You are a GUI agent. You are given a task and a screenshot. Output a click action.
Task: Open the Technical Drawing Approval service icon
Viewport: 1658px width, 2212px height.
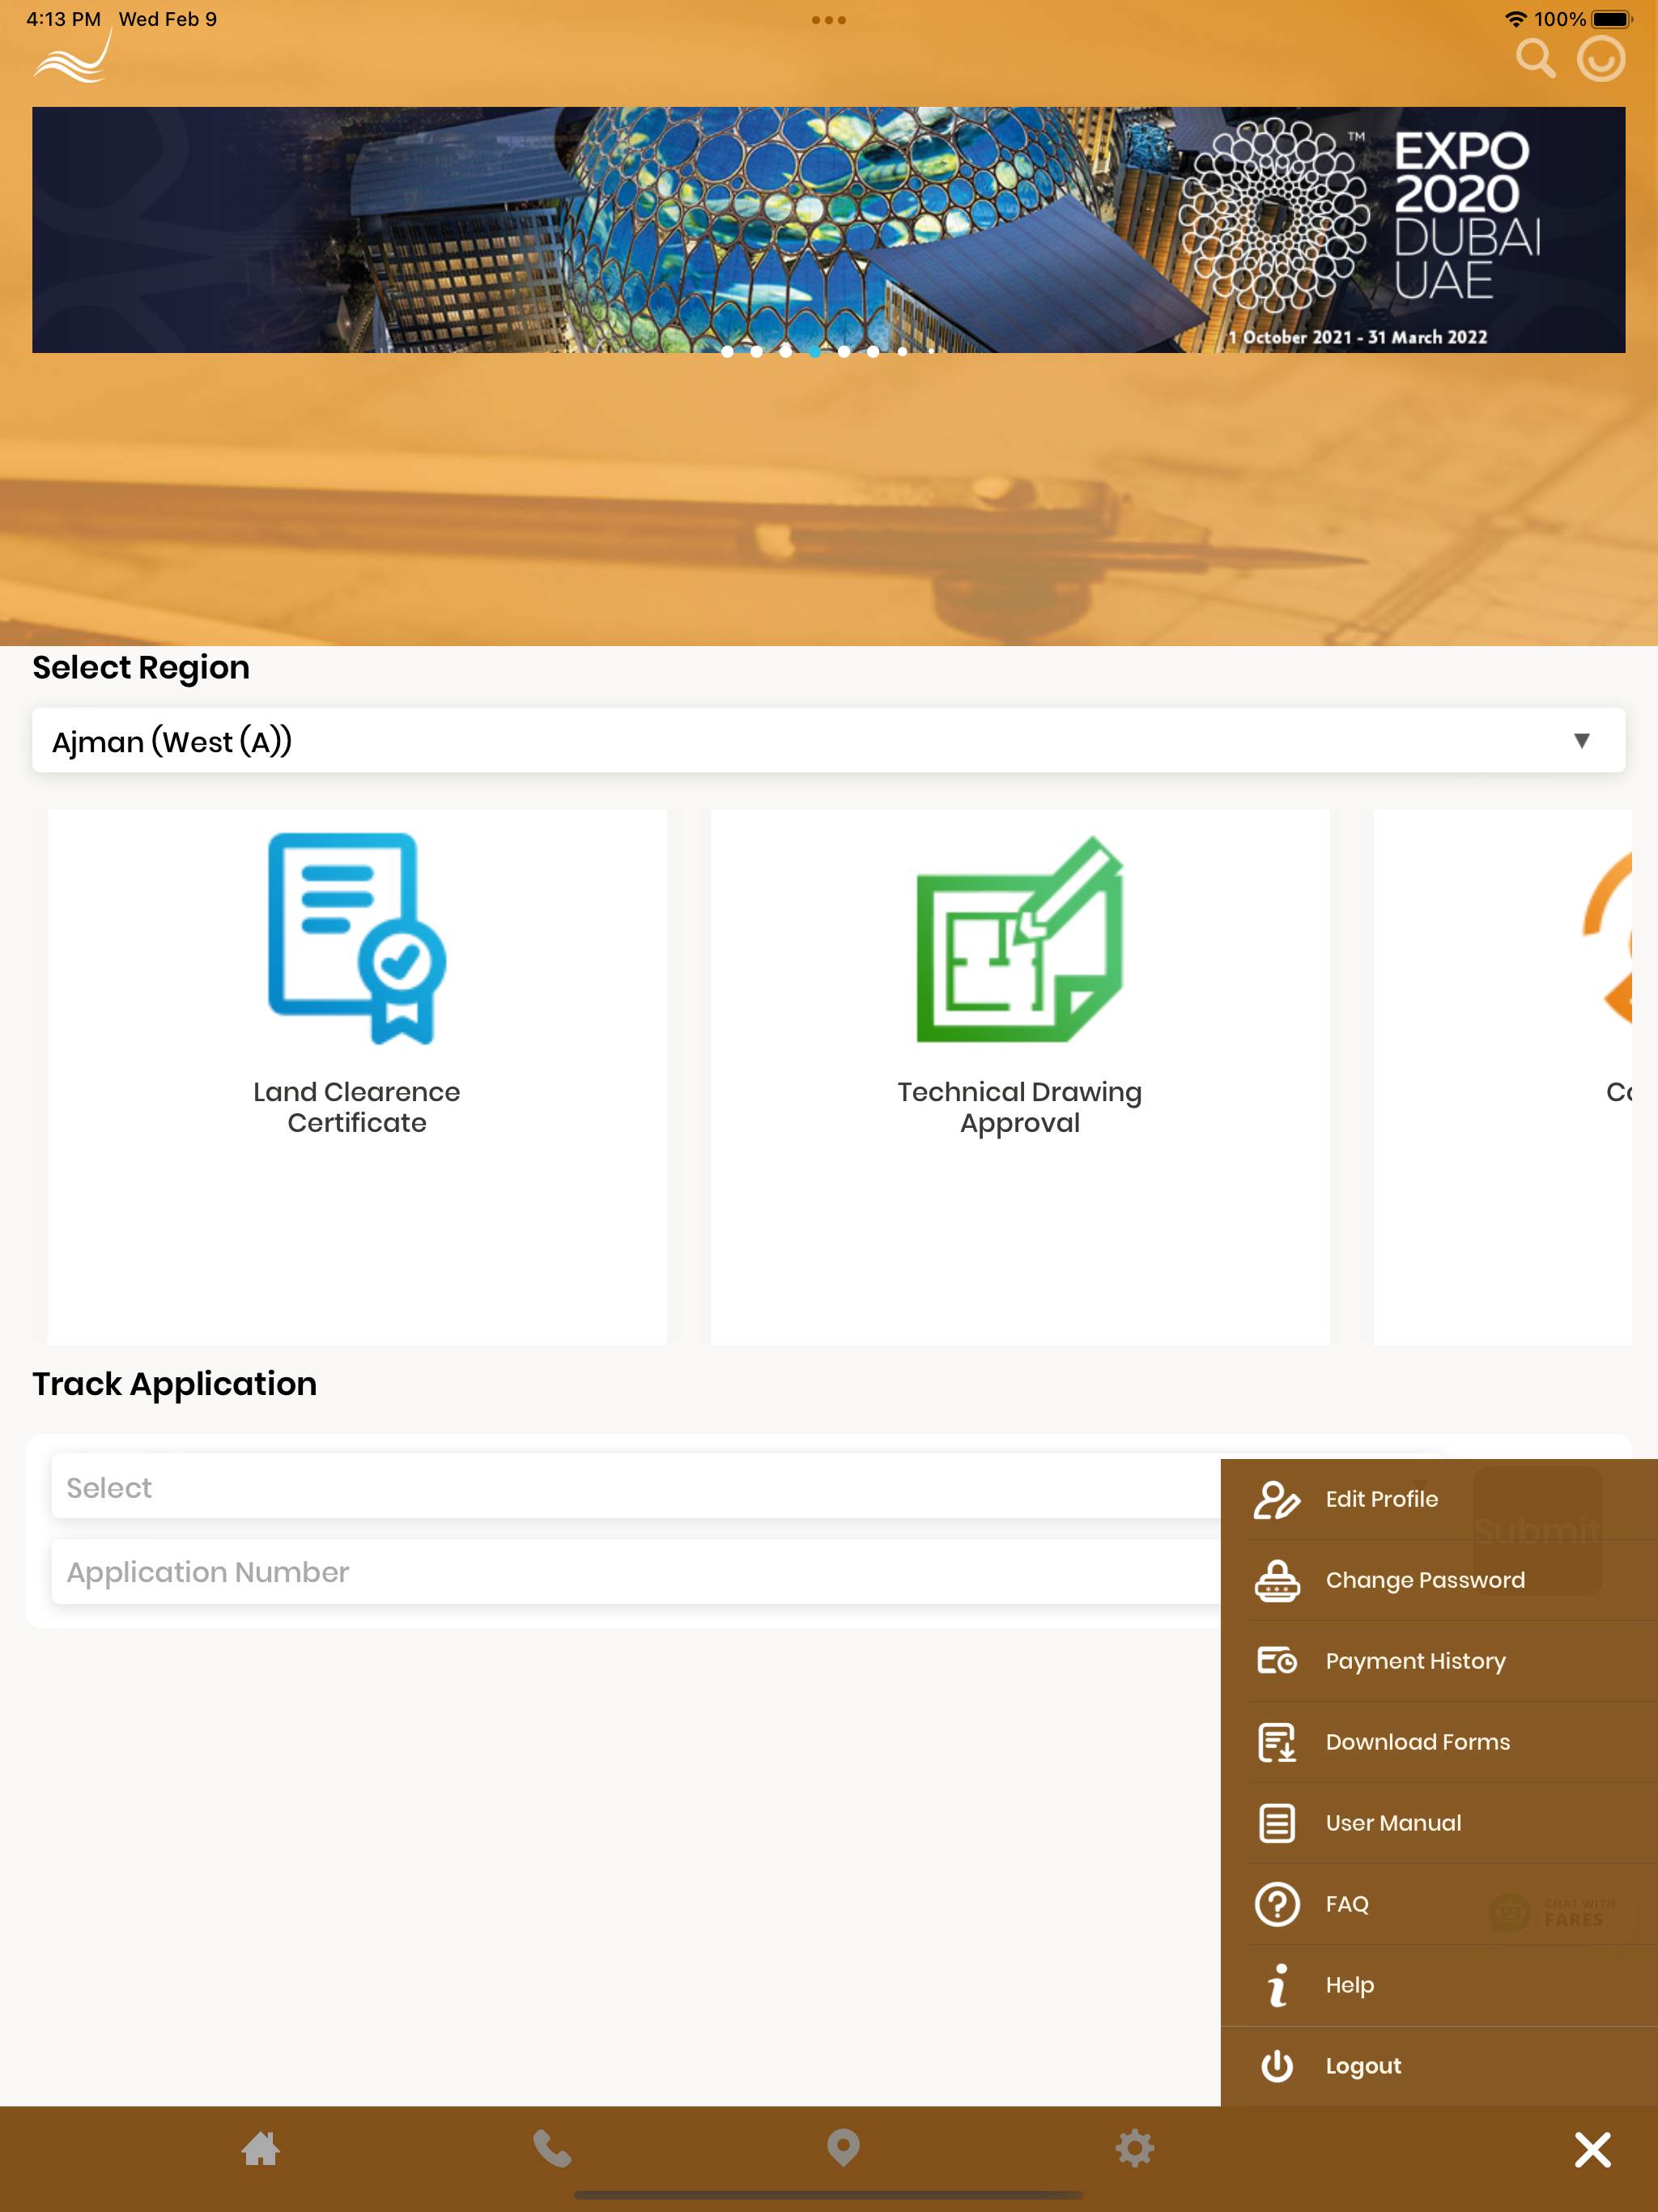(1020, 939)
